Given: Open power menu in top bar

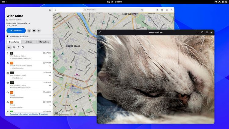Looking at the screenshot, I should click(x=226, y=2).
